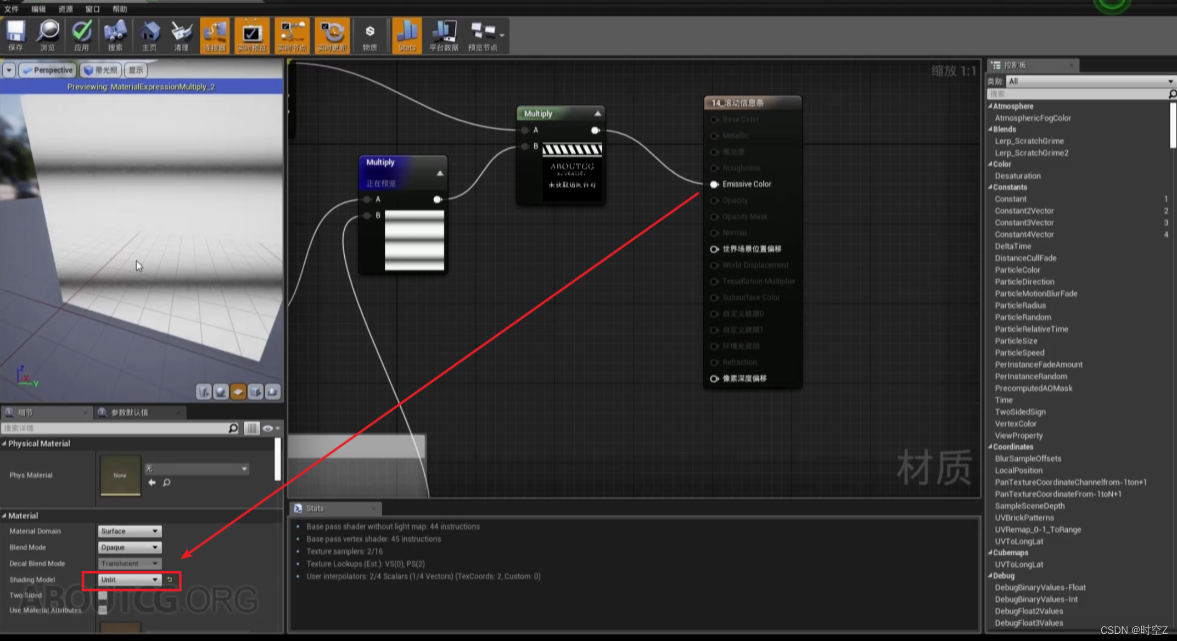Viewport: 1177px width, 641px height.
Task: Click the Phys Material None thumbnail swatch
Action: pos(120,475)
